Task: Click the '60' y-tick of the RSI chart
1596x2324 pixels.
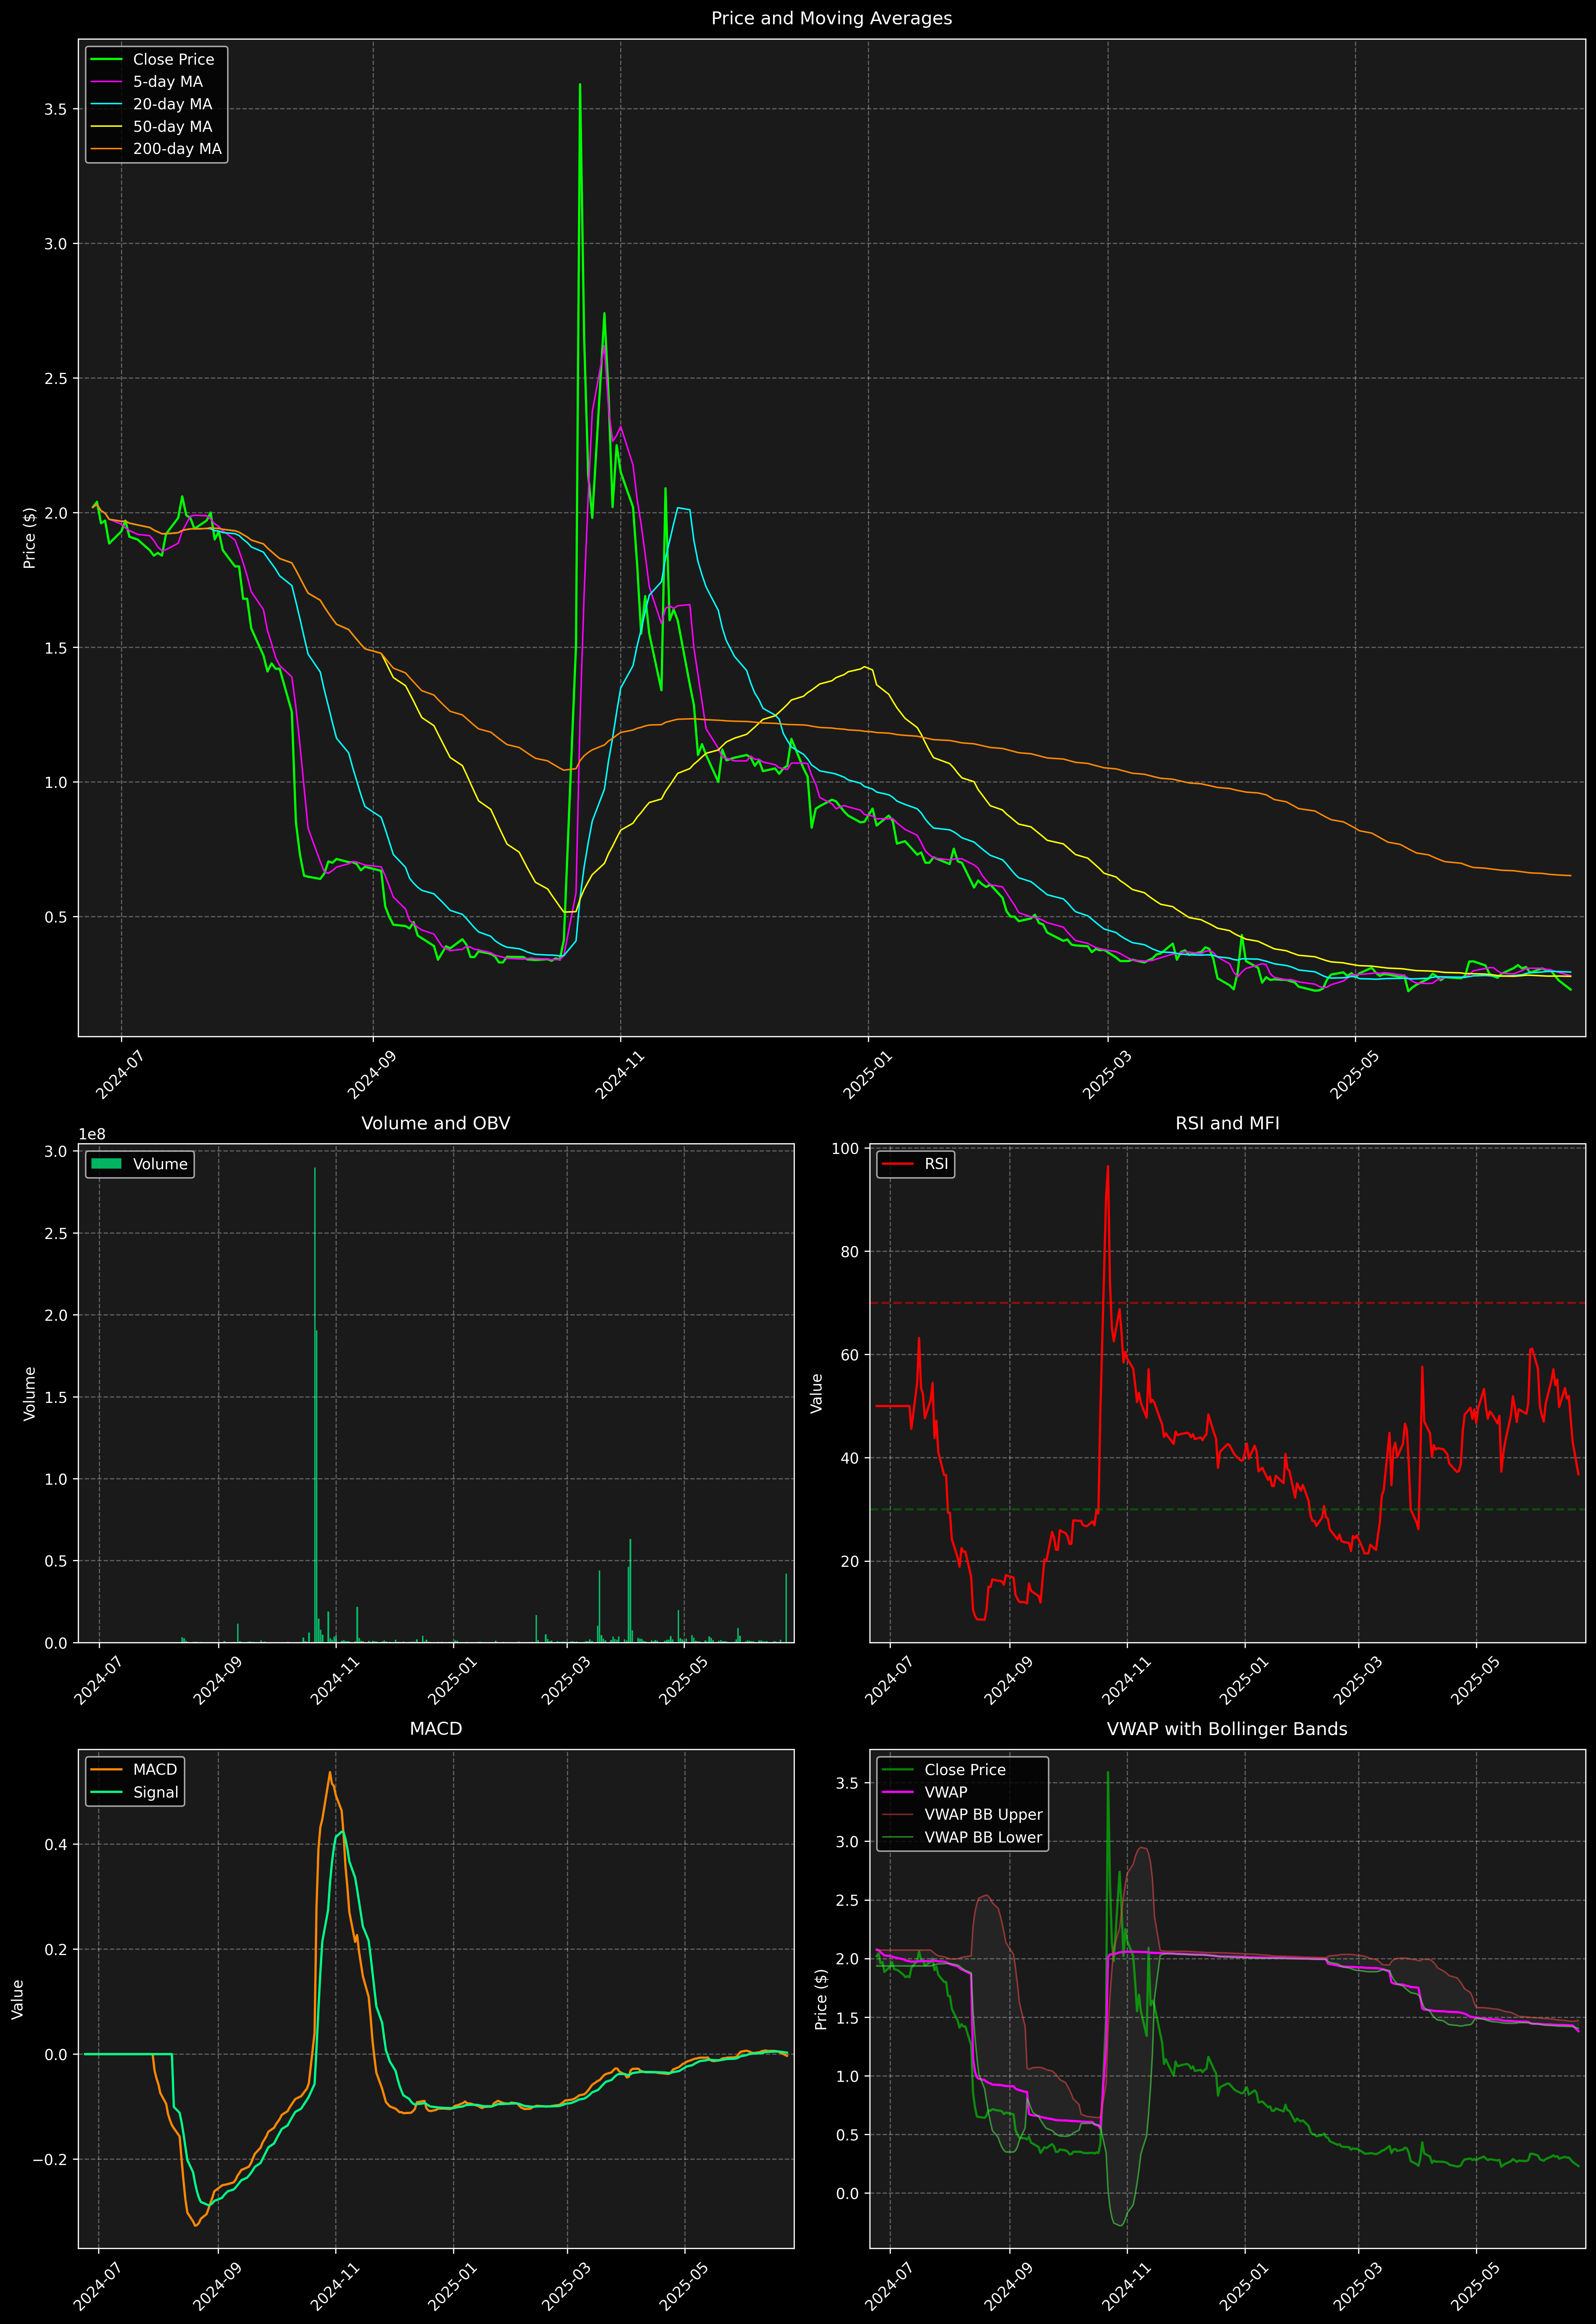Action: pyautogui.click(x=850, y=1355)
